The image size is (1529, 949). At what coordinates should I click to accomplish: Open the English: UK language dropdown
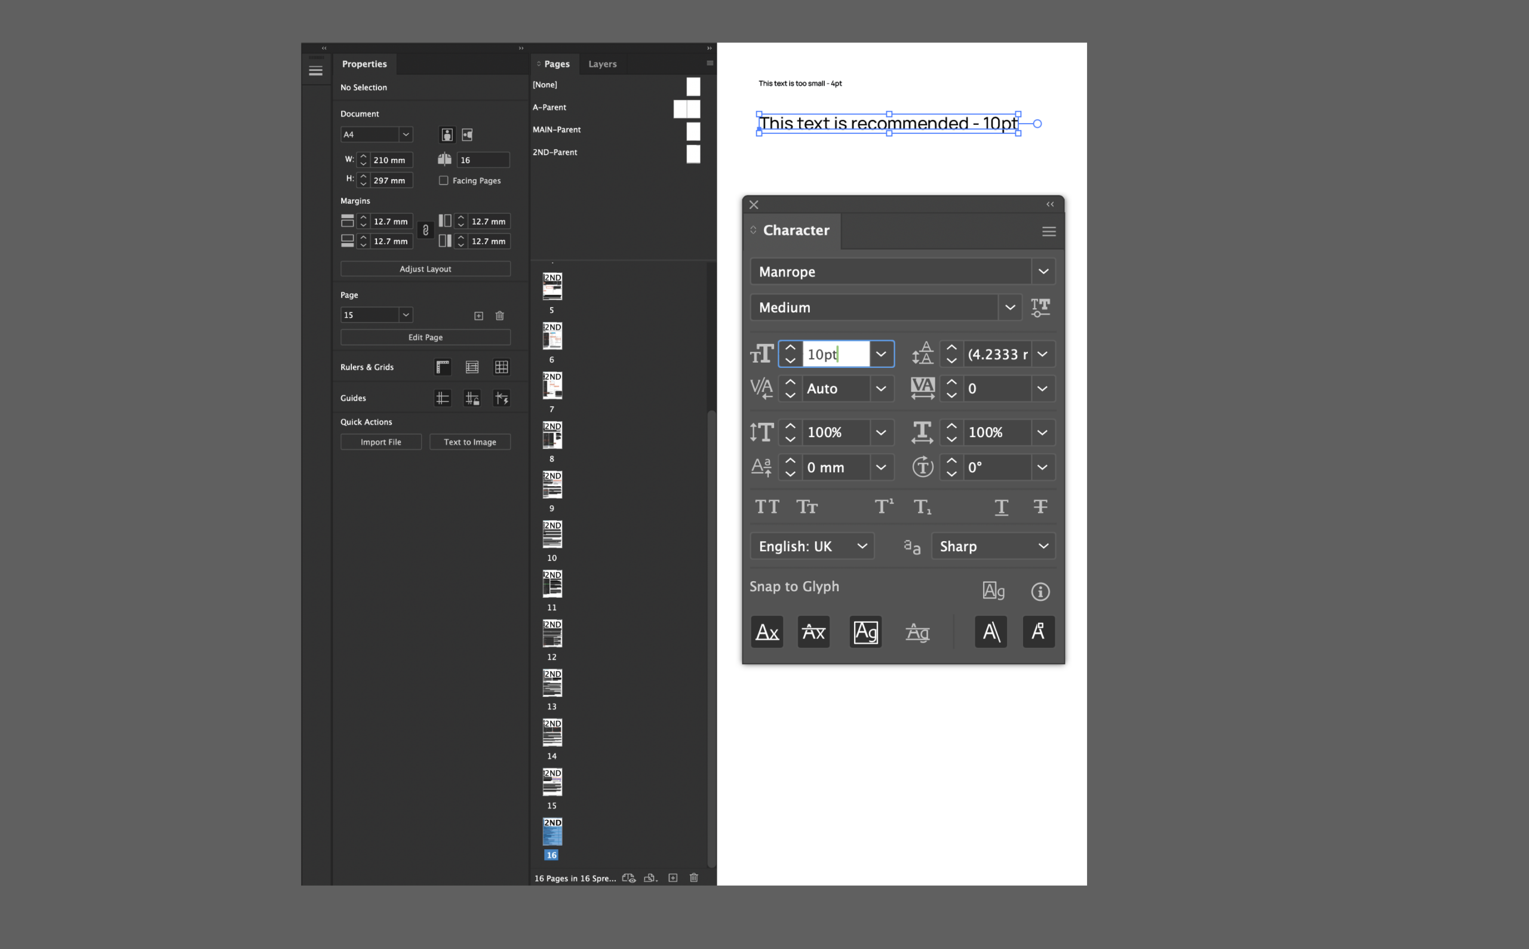click(862, 545)
